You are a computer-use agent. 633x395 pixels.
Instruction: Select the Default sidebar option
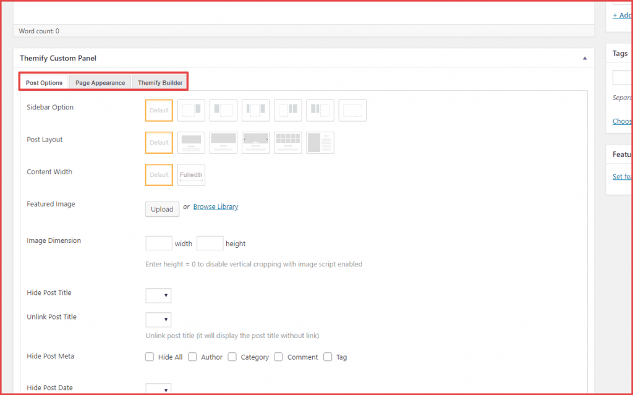[x=159, y=110]
